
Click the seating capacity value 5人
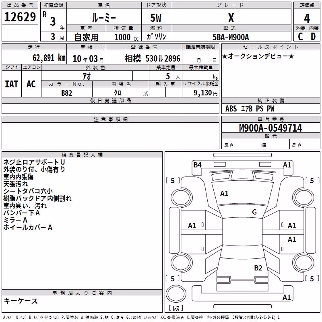(x=173, y=76)
